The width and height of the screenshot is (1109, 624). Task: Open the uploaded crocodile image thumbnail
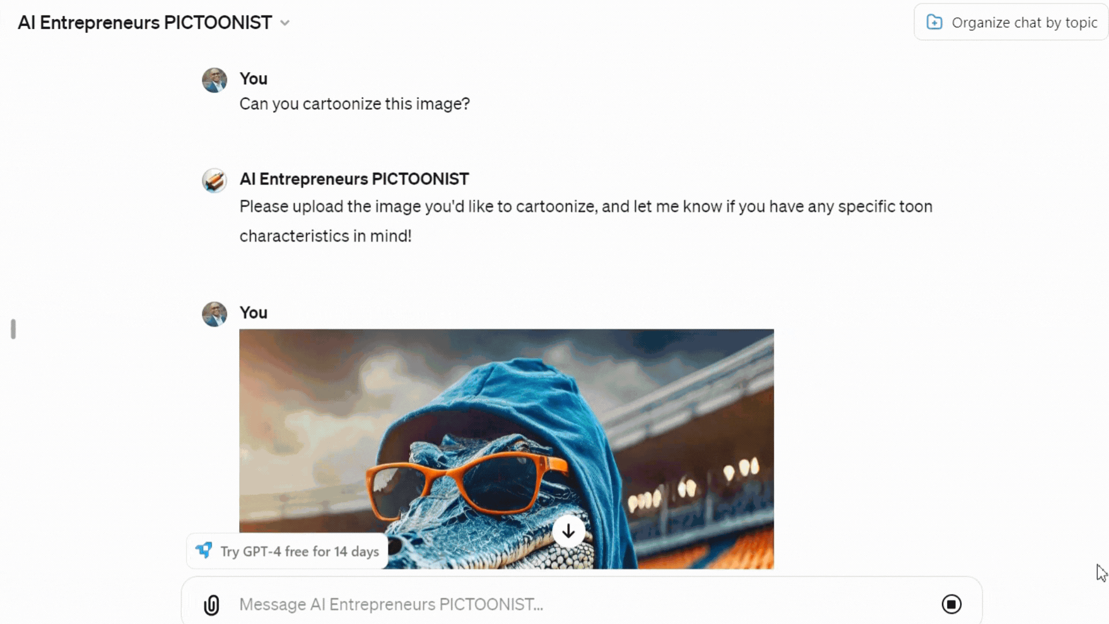(507, 449)
